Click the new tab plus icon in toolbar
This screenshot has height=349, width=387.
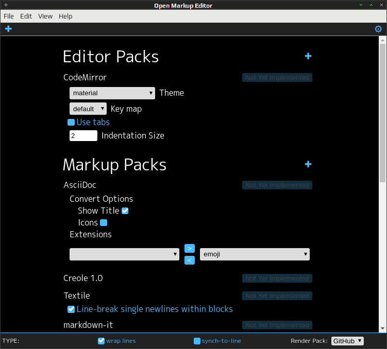click(x=8, y=29)
